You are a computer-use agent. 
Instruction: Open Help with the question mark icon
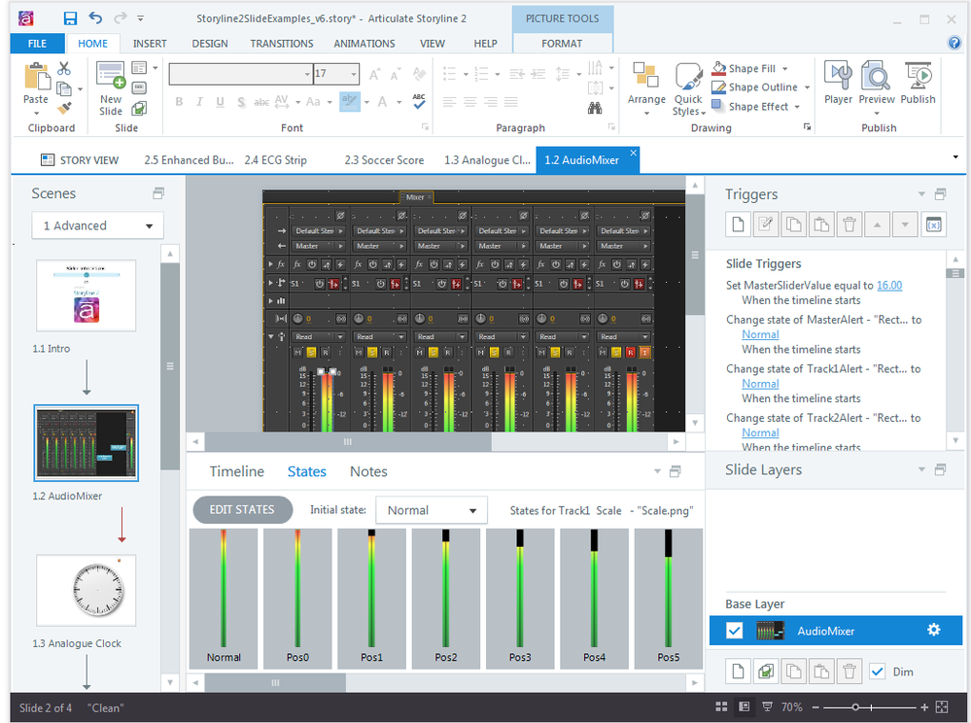pyautogui.click(x=954, y=43)
